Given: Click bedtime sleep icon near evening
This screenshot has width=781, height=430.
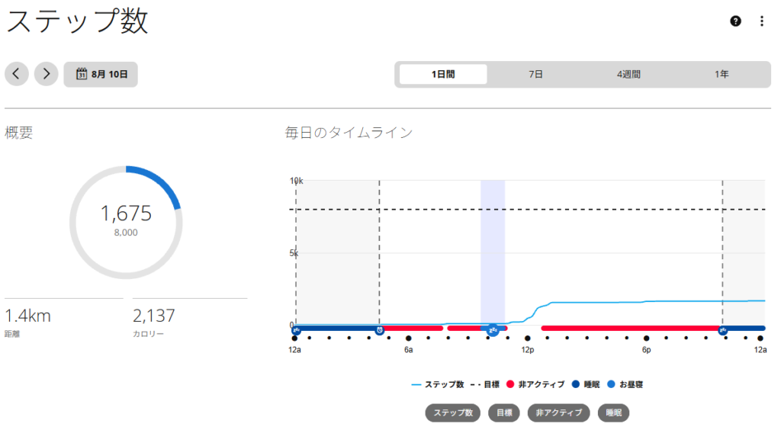Looking at the screenshot, I should 722,330.
